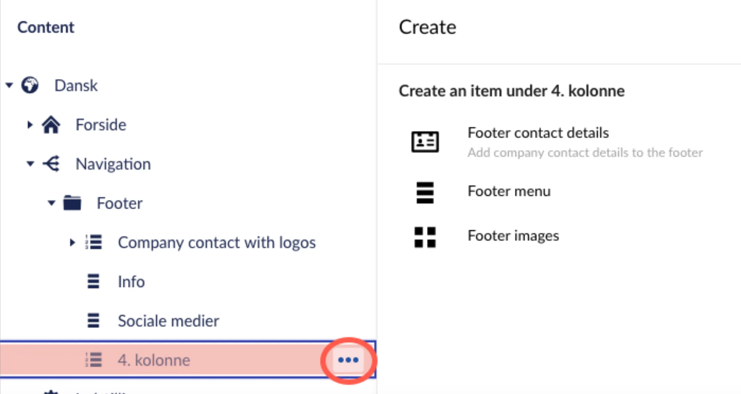This screenshot has height=394, width=741.
Task: Select the Sociale medier tree item
Action: [x=169, y=321]
